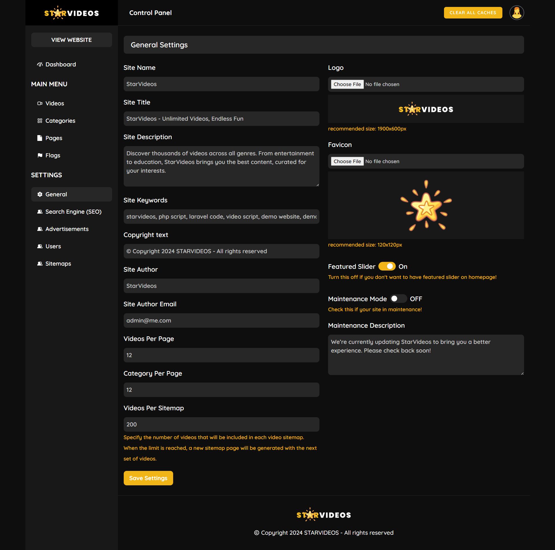Image resolution: width=555 pixels, height=550 pixels.
Task: Open Search Engine (SEO) settings
Action: (73, 212)
